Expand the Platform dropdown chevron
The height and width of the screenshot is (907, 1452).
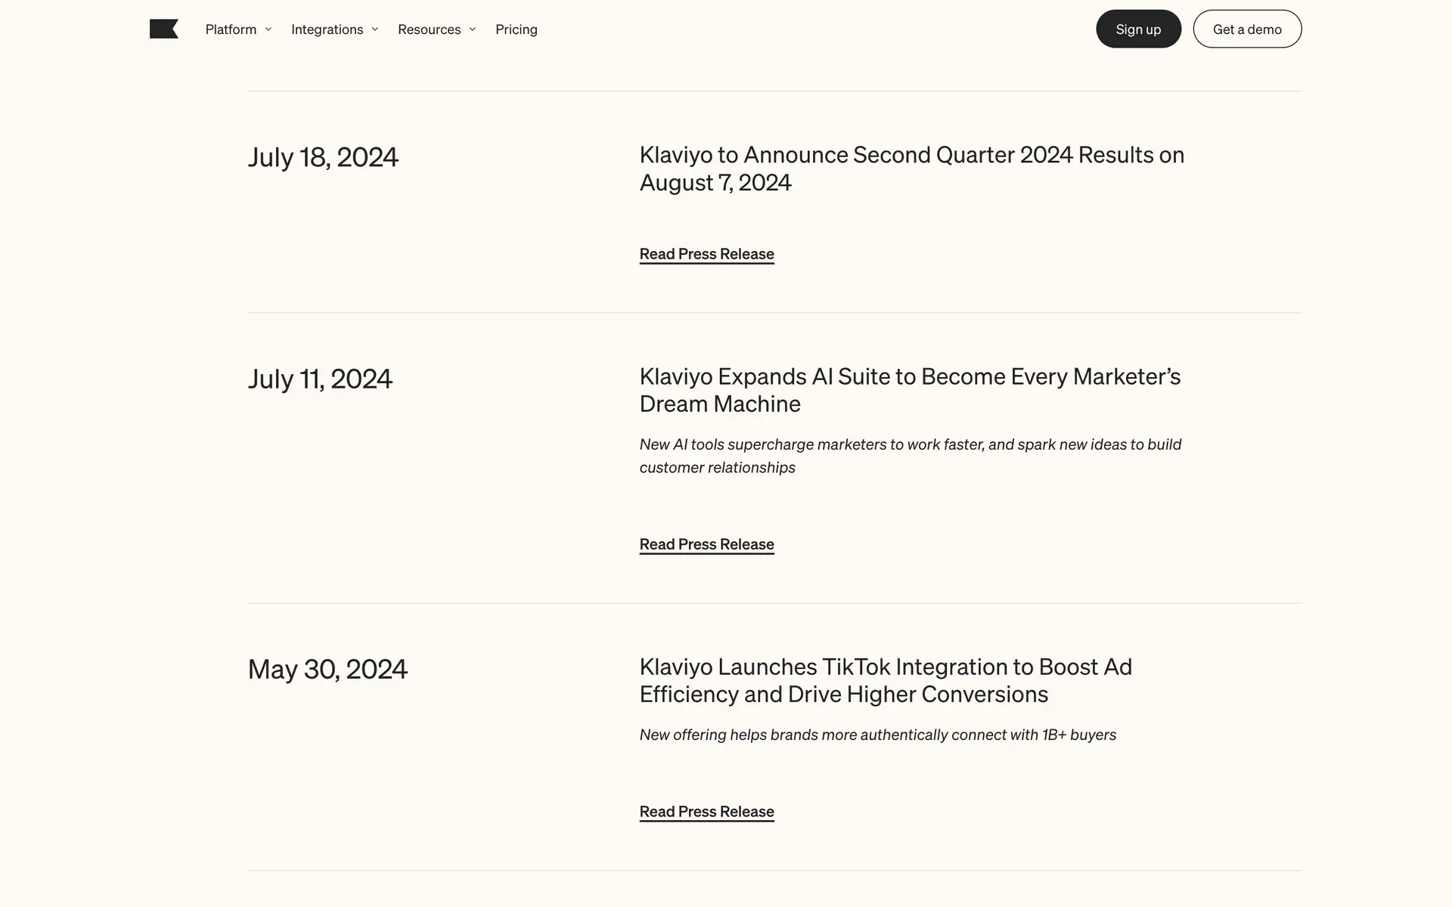268,29
